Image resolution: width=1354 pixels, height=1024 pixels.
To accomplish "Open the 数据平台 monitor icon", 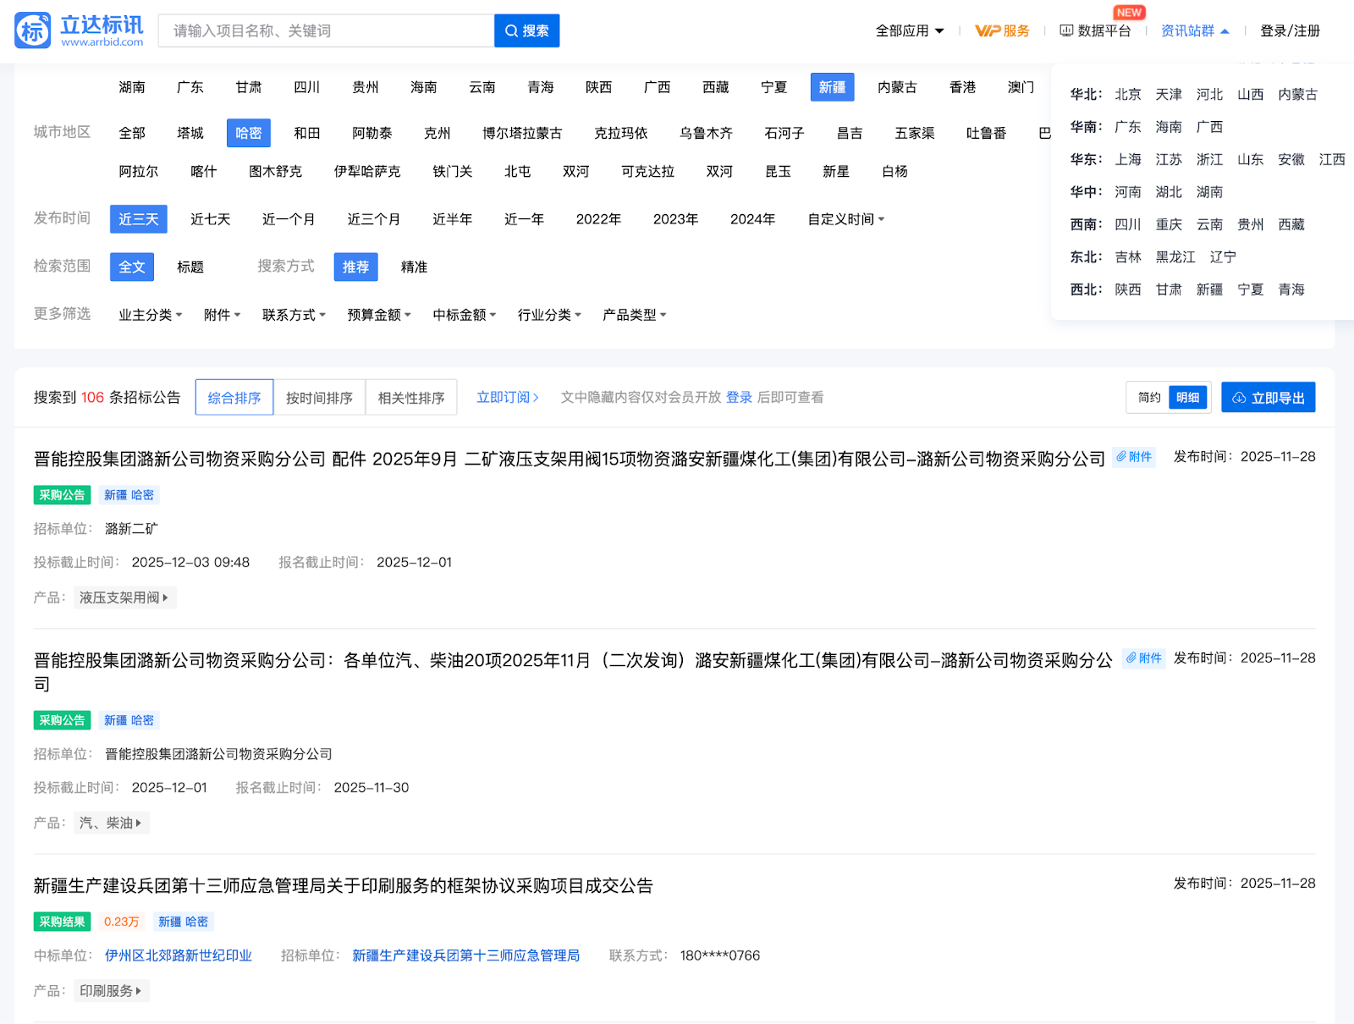I will (x=1067, y=30).
